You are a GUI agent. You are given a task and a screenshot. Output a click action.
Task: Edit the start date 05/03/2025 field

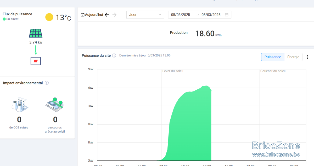click(x=181, y=15)
